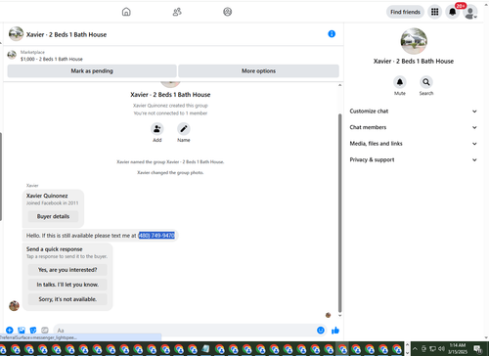Click the sender avatar beside quick responses
The height and width of the screenshot is (356, 489).
[x=14, y=306]
